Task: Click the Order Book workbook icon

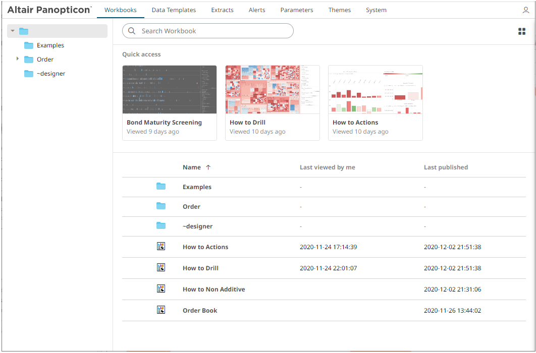Action: (x=161, y=310)
